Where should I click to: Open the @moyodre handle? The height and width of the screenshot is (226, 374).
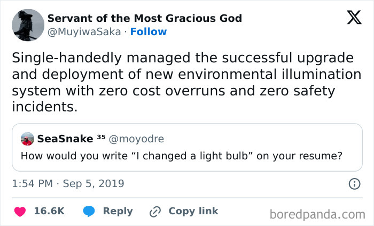(136, 139)
